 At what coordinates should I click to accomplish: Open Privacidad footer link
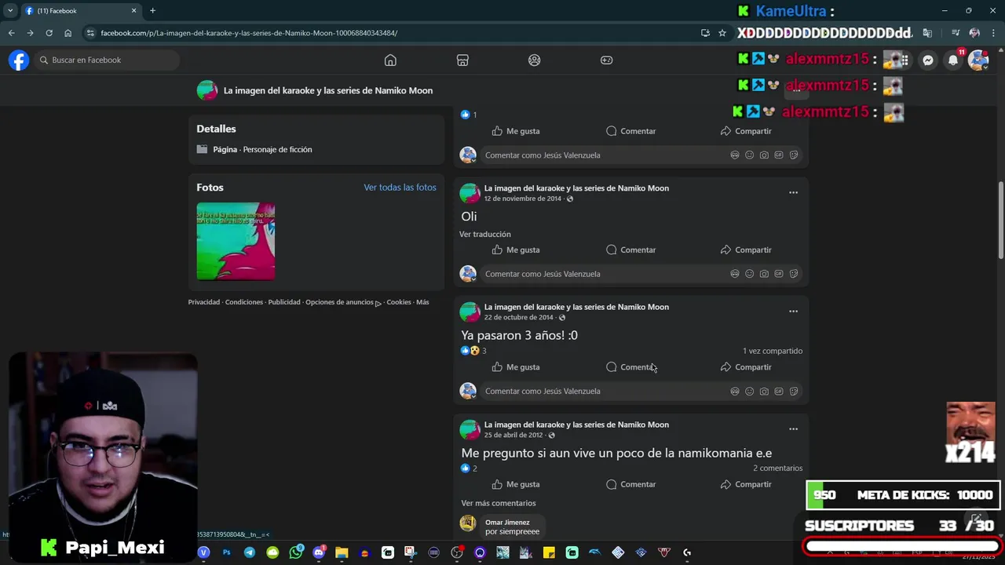click(x=204, y=302)
